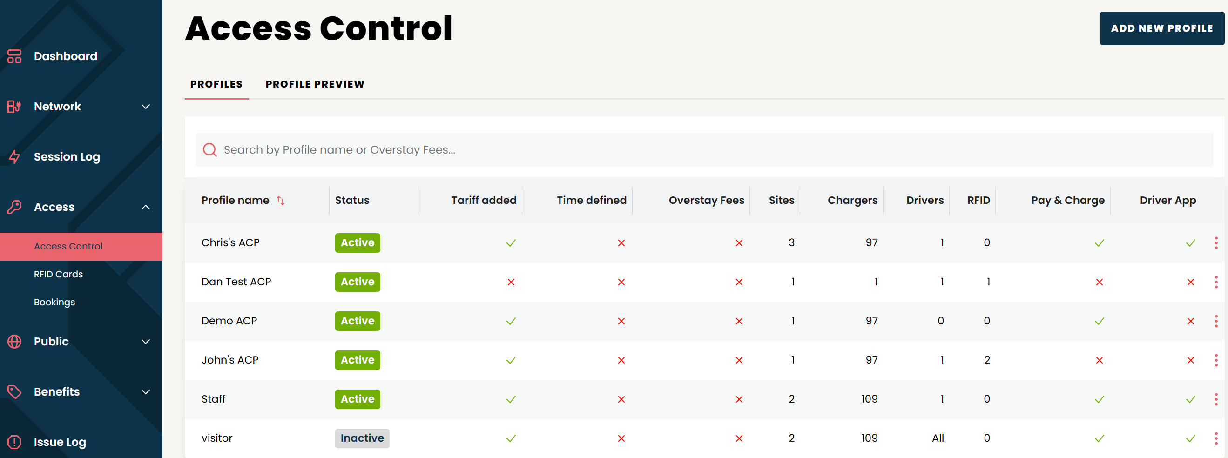Toggle the Active status on Dan Test ACP
1228x458 pixels.
pos(357,282)
